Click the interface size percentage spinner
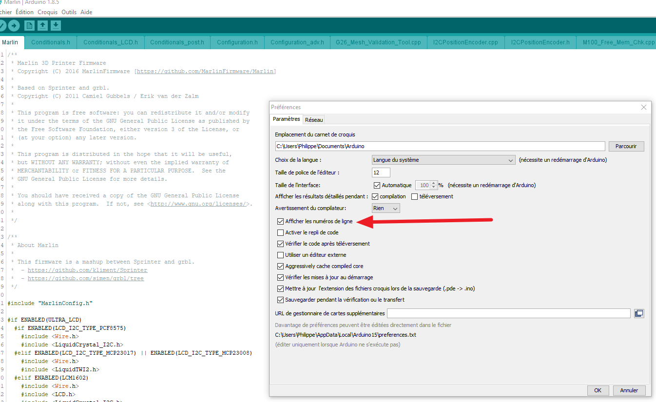Viewport: 656px width, 402px height. [x=426, y=185]
